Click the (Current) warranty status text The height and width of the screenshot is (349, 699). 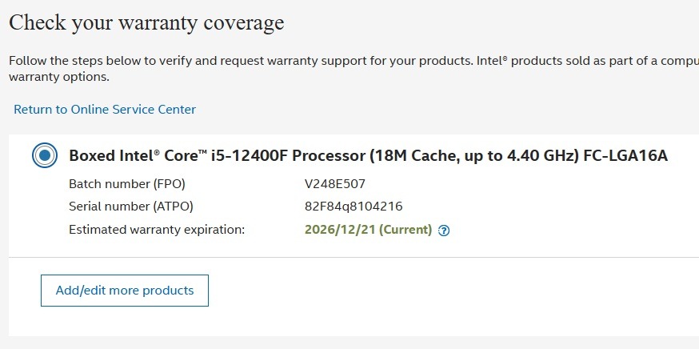(405, 230)
